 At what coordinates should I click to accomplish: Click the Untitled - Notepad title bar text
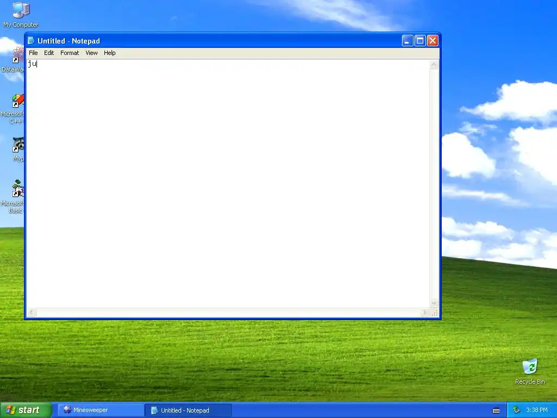pyautogui.click(x=69, y=41)
